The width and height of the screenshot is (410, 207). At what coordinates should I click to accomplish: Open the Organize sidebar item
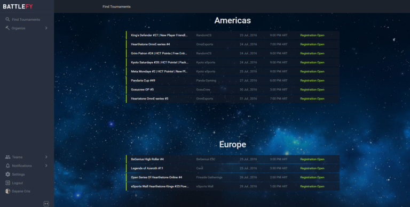click(x=18, y=28)
